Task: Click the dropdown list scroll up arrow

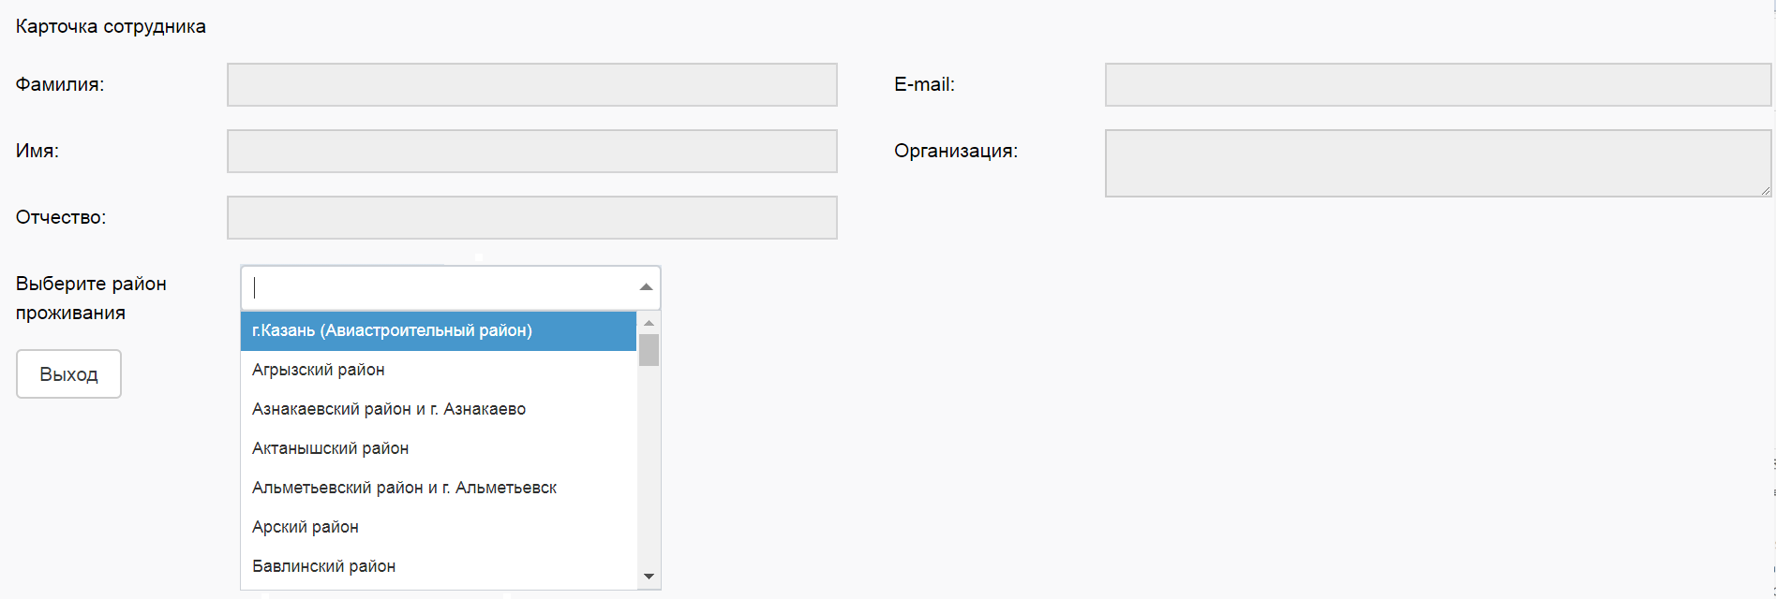Action: 649,323
